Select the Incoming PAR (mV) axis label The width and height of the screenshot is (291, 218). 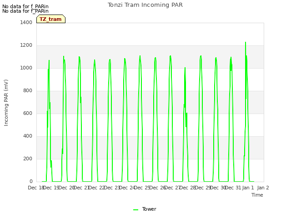tap(6, 103)
